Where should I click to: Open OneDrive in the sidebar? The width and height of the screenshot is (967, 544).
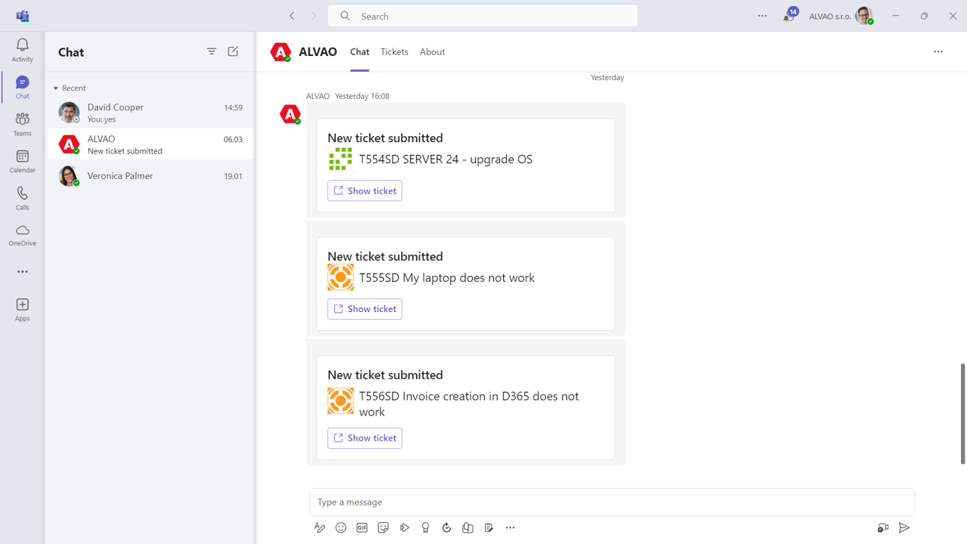(x=22, y=235)
